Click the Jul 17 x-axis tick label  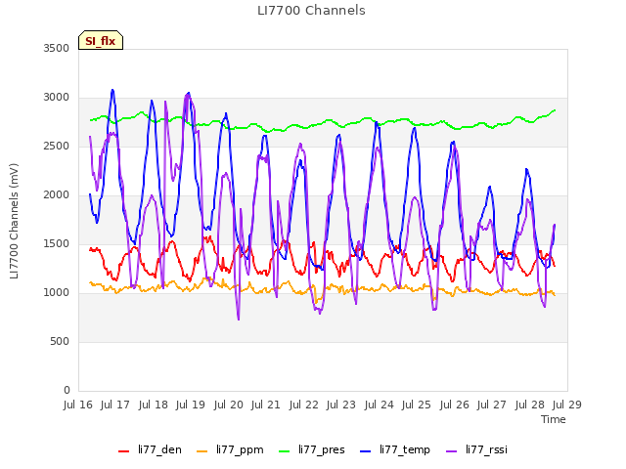(x=115, y=405)
